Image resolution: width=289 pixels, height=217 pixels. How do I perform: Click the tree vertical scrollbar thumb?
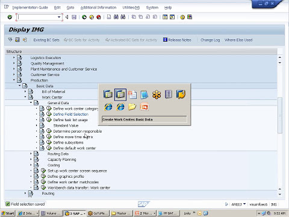[x=280, y=115]
